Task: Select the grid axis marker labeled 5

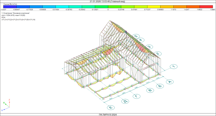Action: 136,36
